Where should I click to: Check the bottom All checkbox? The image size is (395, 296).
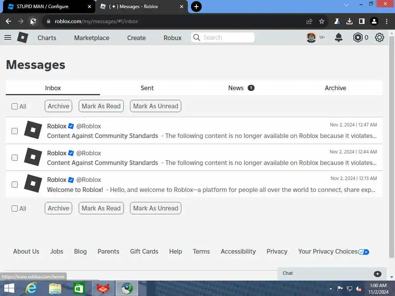tap(15, 209)
